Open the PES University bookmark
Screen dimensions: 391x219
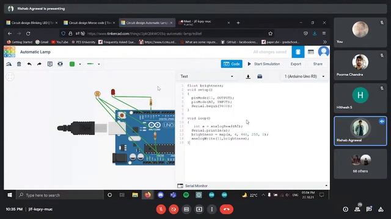84,42
